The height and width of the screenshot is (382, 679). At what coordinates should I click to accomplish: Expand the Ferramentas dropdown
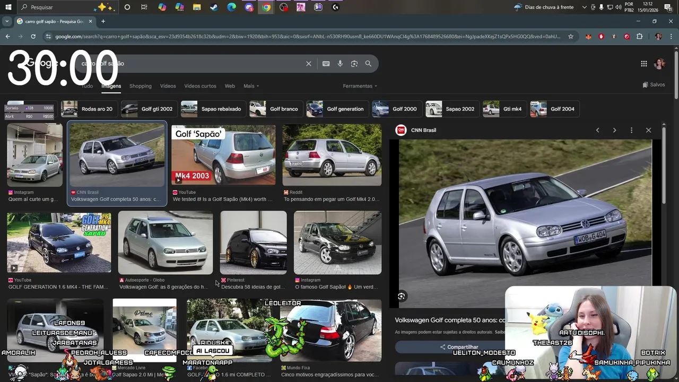[x=360, y=86]
